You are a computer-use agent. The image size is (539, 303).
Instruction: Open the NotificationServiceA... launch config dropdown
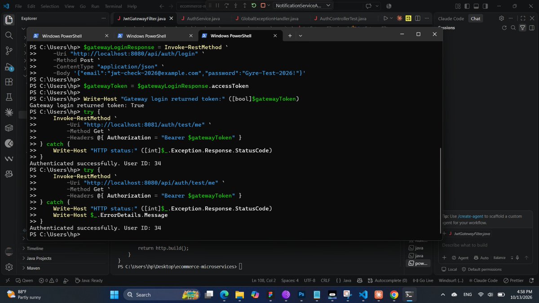(303, 5)
